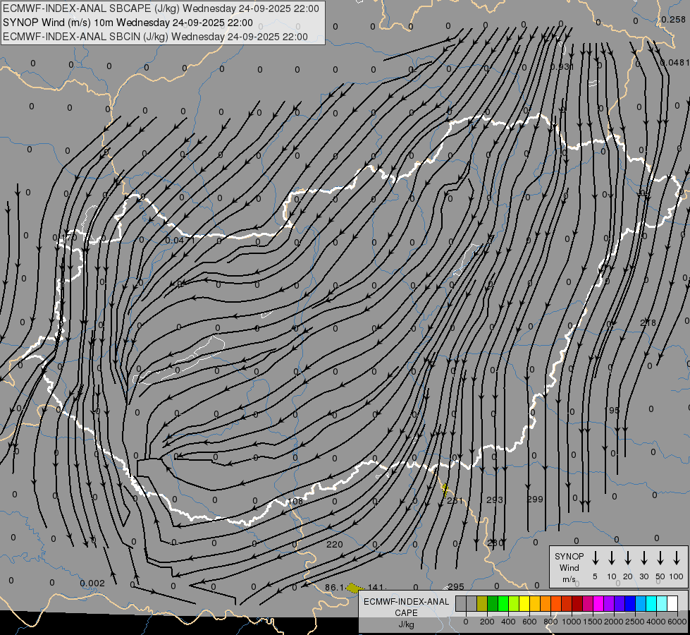Image resolution: width=690 pixels, height=635 pixels.
Task: Click the 100 m/s wind arrow in legend
Action: click(x=677, y=558)
